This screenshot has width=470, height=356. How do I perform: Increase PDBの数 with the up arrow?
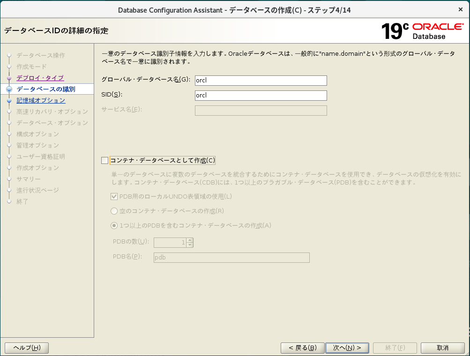point(190,240)
